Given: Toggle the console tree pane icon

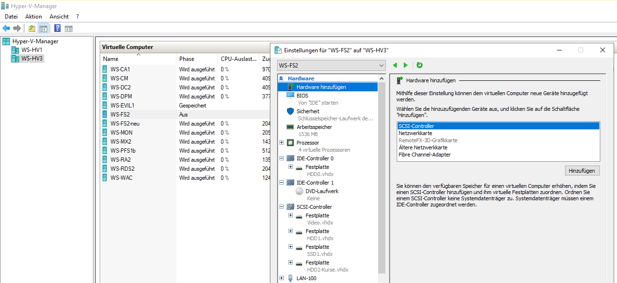Looking at the screenshot, I should click(43, 28).
